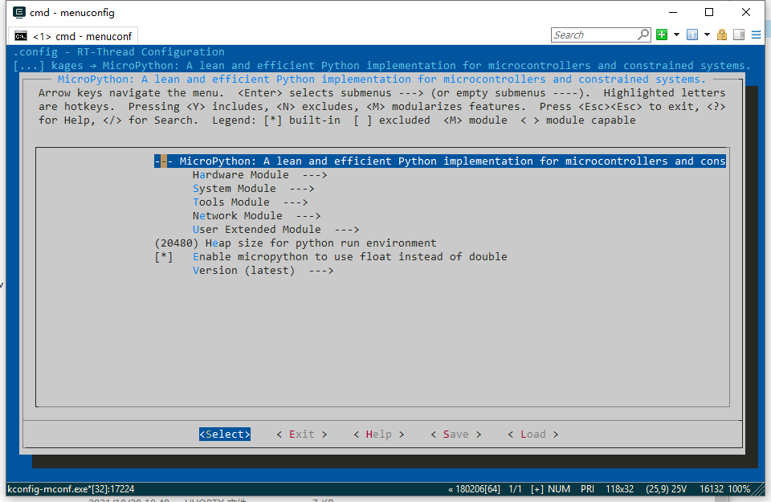
Task: Click the padlock icon in the toolbar
Action: click(722, 35)
